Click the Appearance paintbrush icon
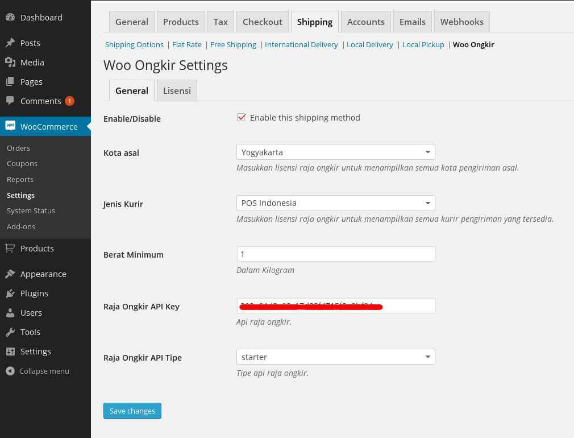This screenshot has width=574, height=438. click(10, 274)
